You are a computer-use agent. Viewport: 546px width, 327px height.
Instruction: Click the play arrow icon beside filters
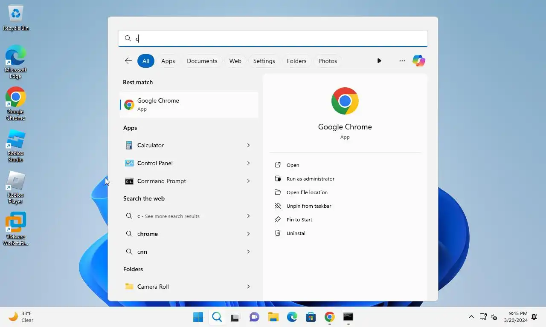pyautogui.click(x=379, y=61)
